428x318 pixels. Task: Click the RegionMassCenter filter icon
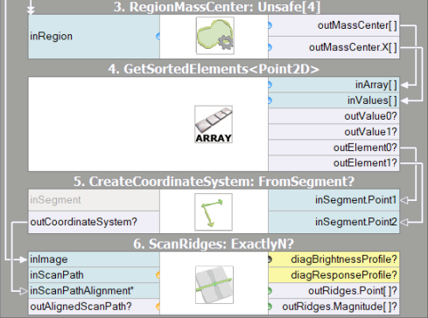(x=215, y=36)
